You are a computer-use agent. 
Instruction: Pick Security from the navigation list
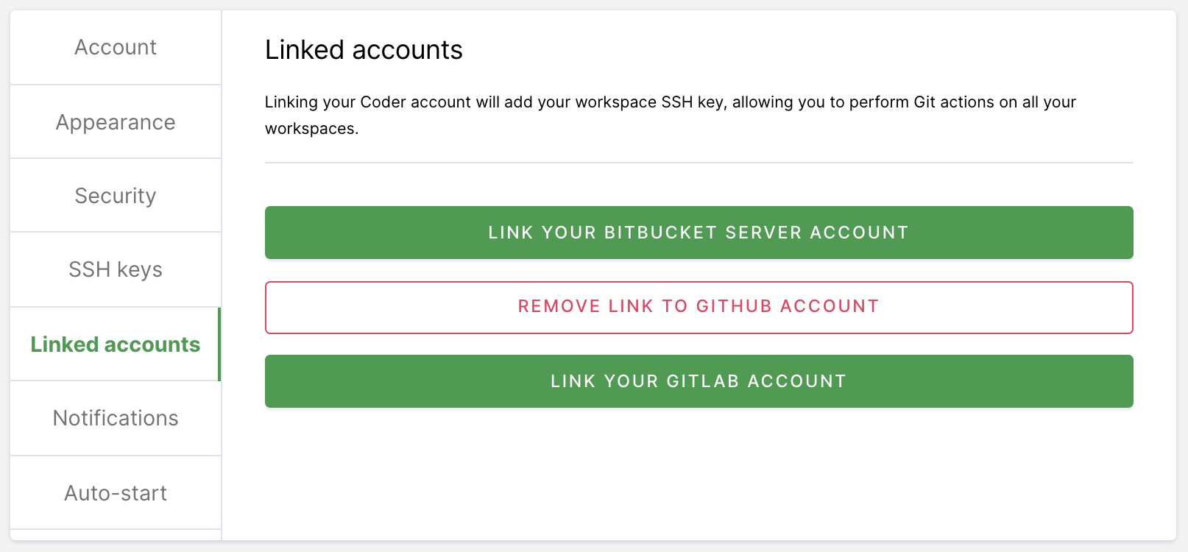tap(115, 195)
